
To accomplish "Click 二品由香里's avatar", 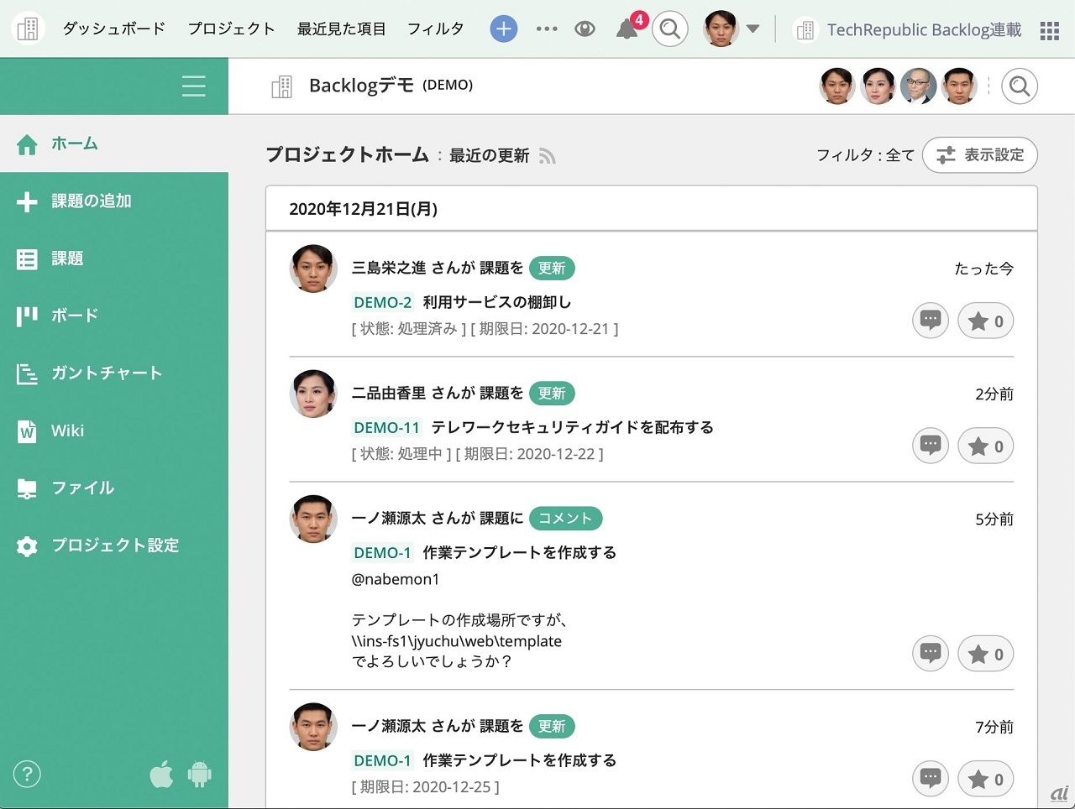I will pyautogui.click(x=313, y=394).
